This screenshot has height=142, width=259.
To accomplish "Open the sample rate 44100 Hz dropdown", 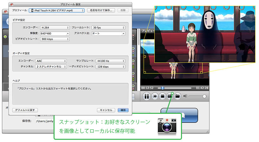I will click(x=110, y=61).
